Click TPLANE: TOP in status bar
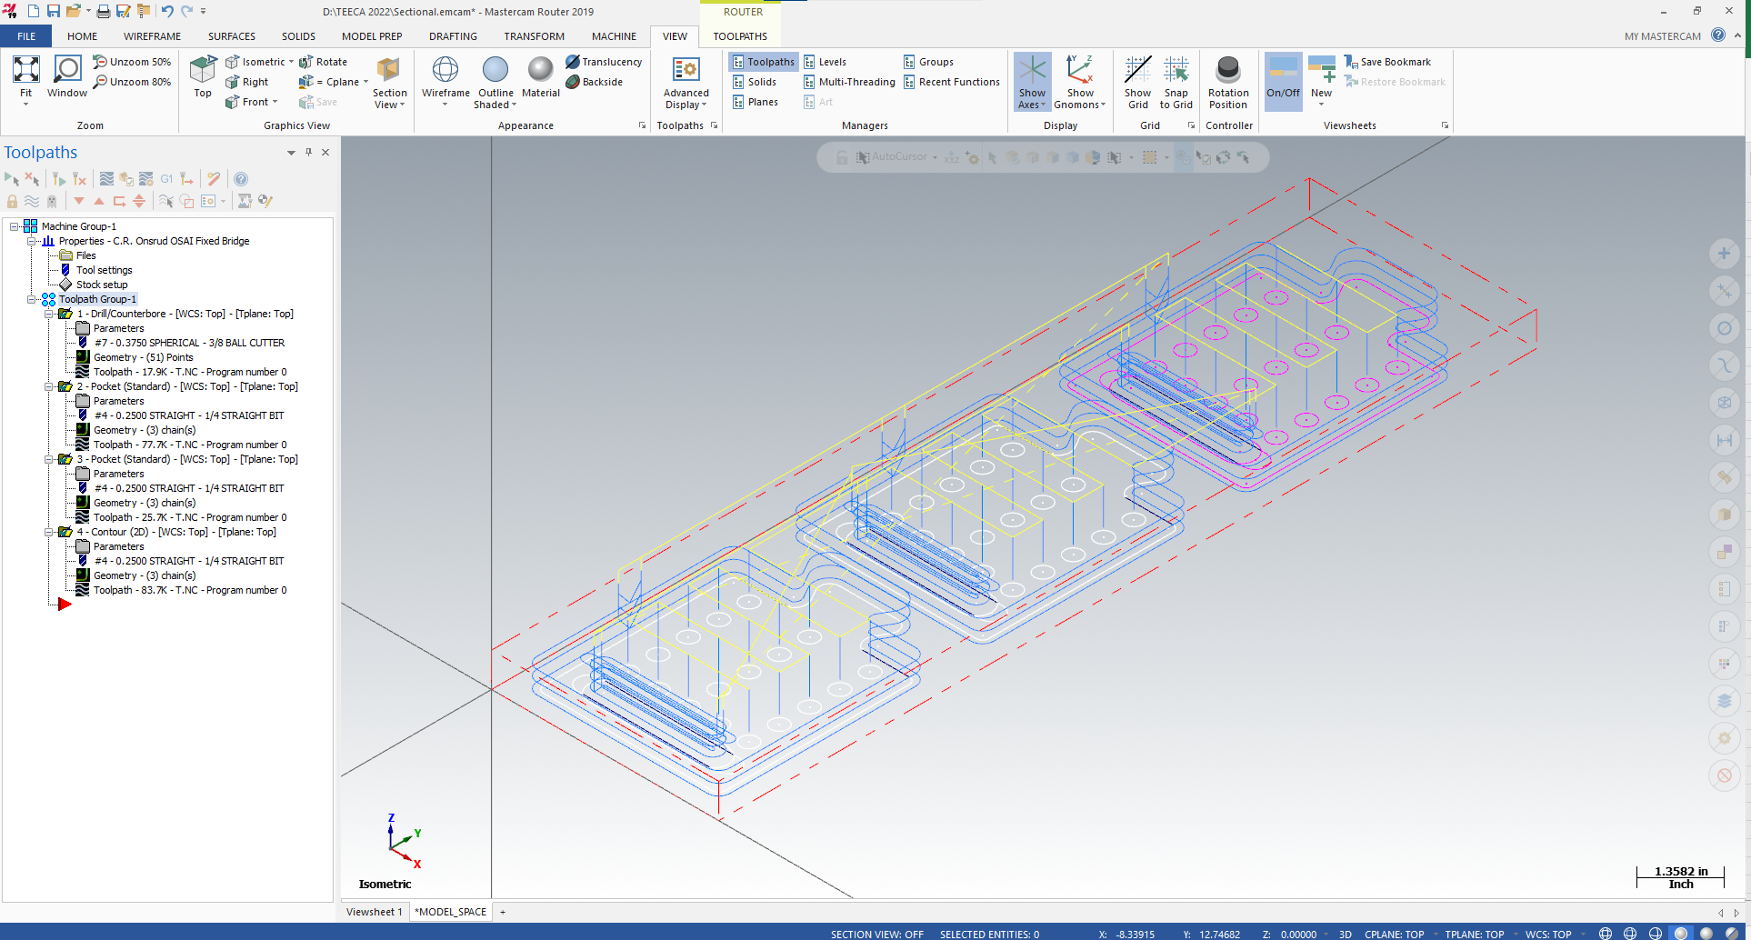Image resolution: width=1751 pixels, height=940 pixels. pos(1475,934)
